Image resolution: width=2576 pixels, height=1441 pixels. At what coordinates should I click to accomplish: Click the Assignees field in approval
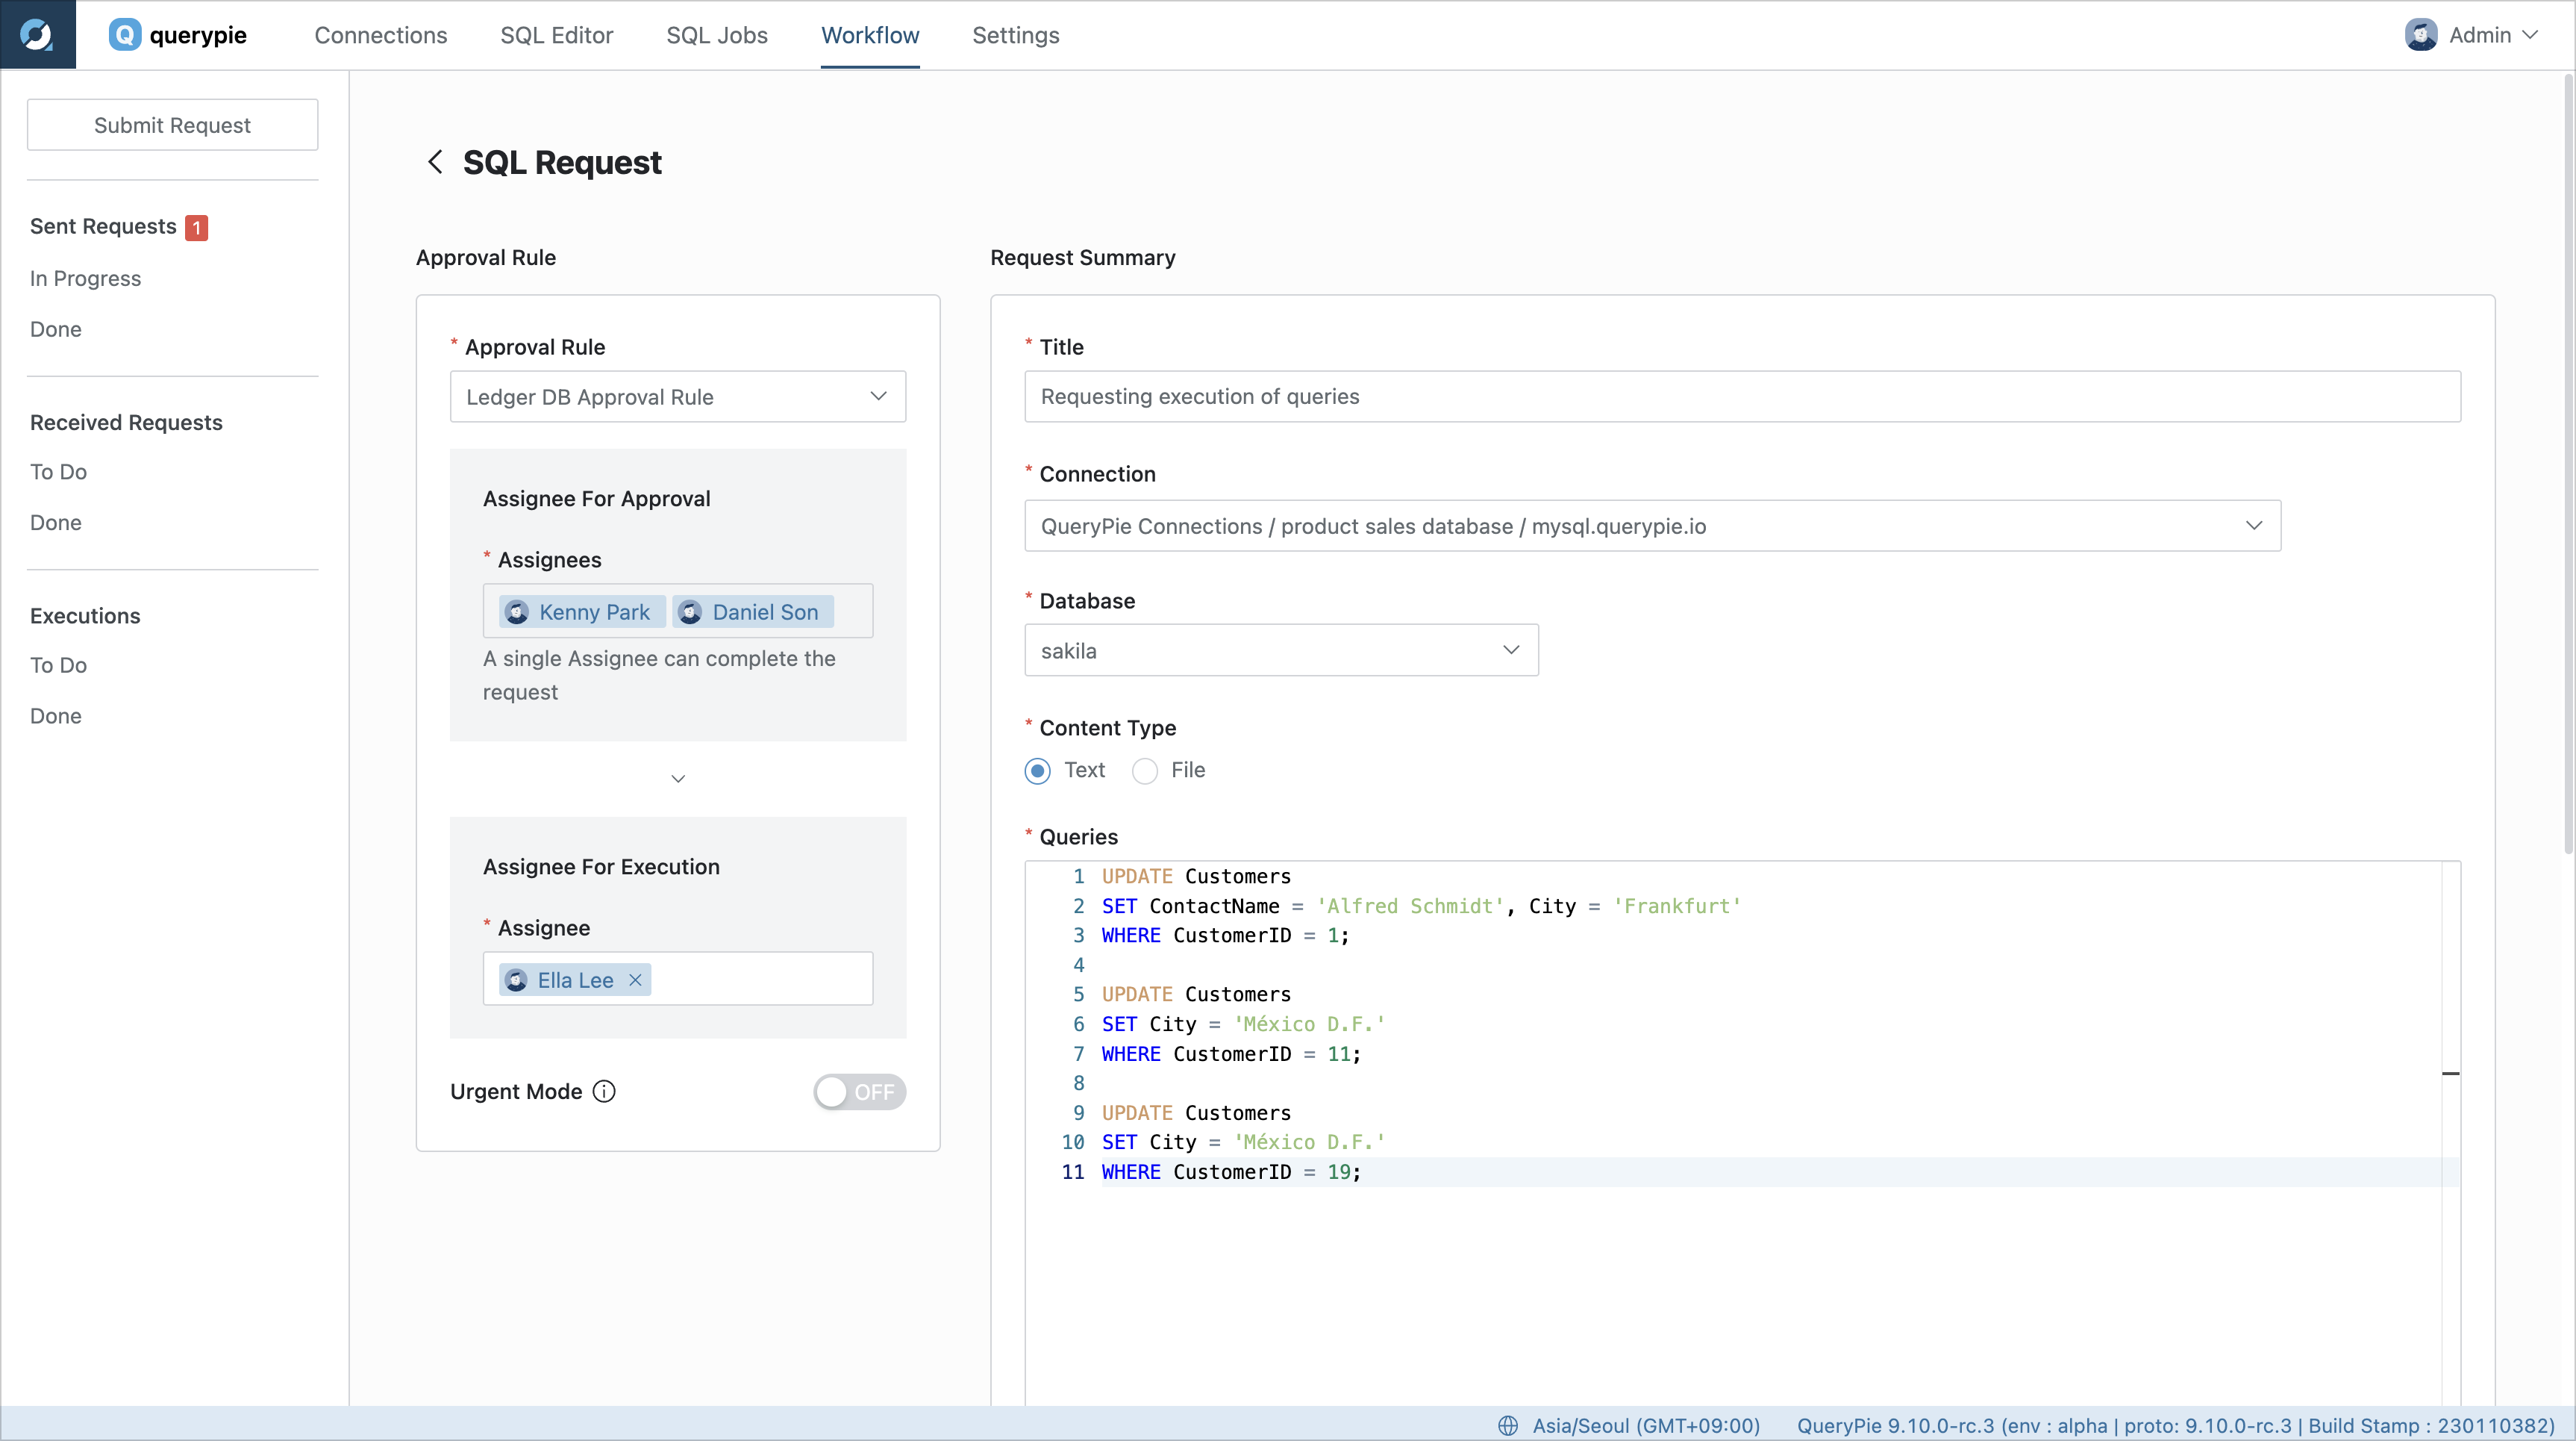pos(678,611)
